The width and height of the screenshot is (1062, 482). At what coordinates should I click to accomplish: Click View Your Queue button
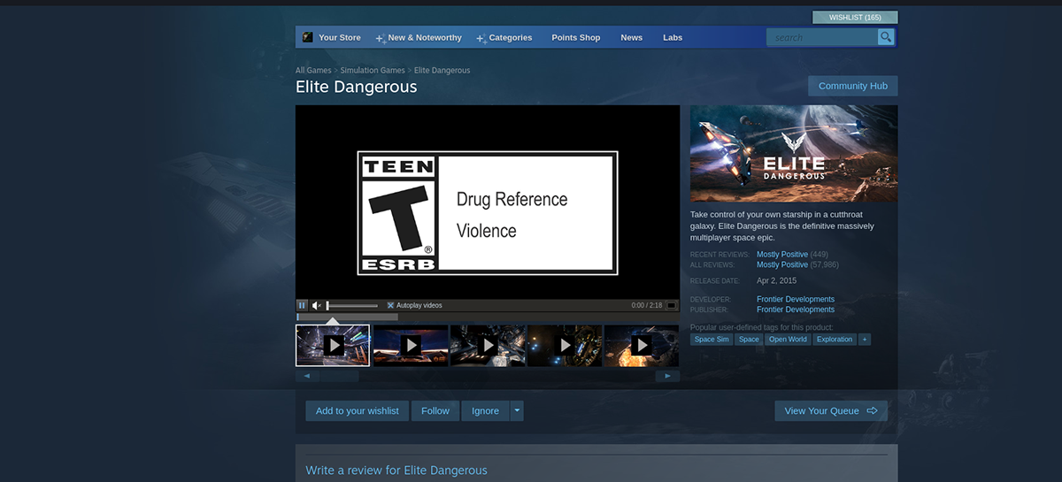point(831,410)
